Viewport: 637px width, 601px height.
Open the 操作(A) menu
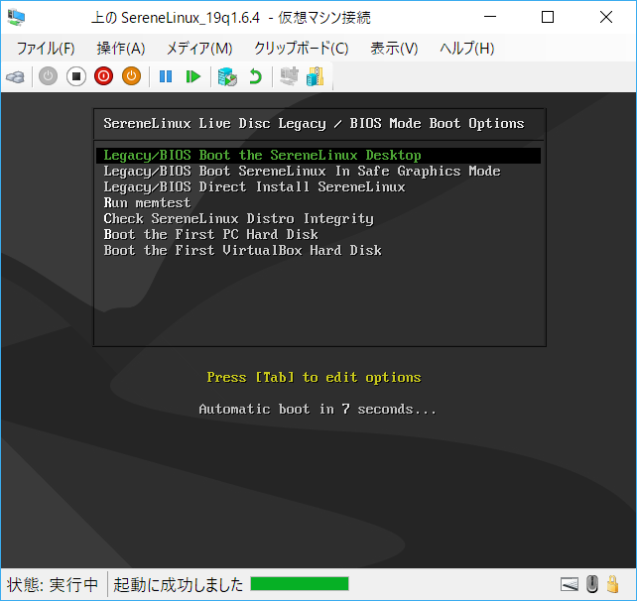pyautogui.click(x=121, y=49)
